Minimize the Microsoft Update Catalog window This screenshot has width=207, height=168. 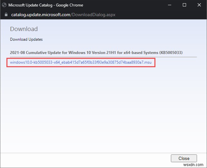coord(170,5)
